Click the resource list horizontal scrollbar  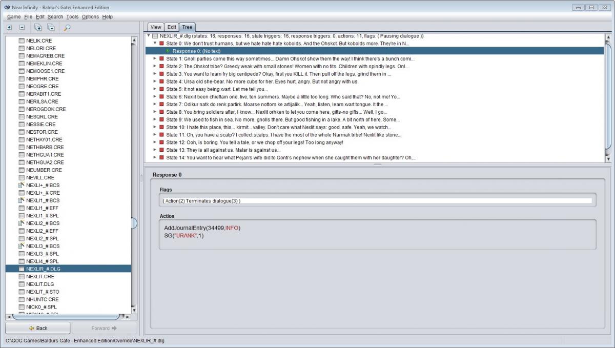coord(69,317)
